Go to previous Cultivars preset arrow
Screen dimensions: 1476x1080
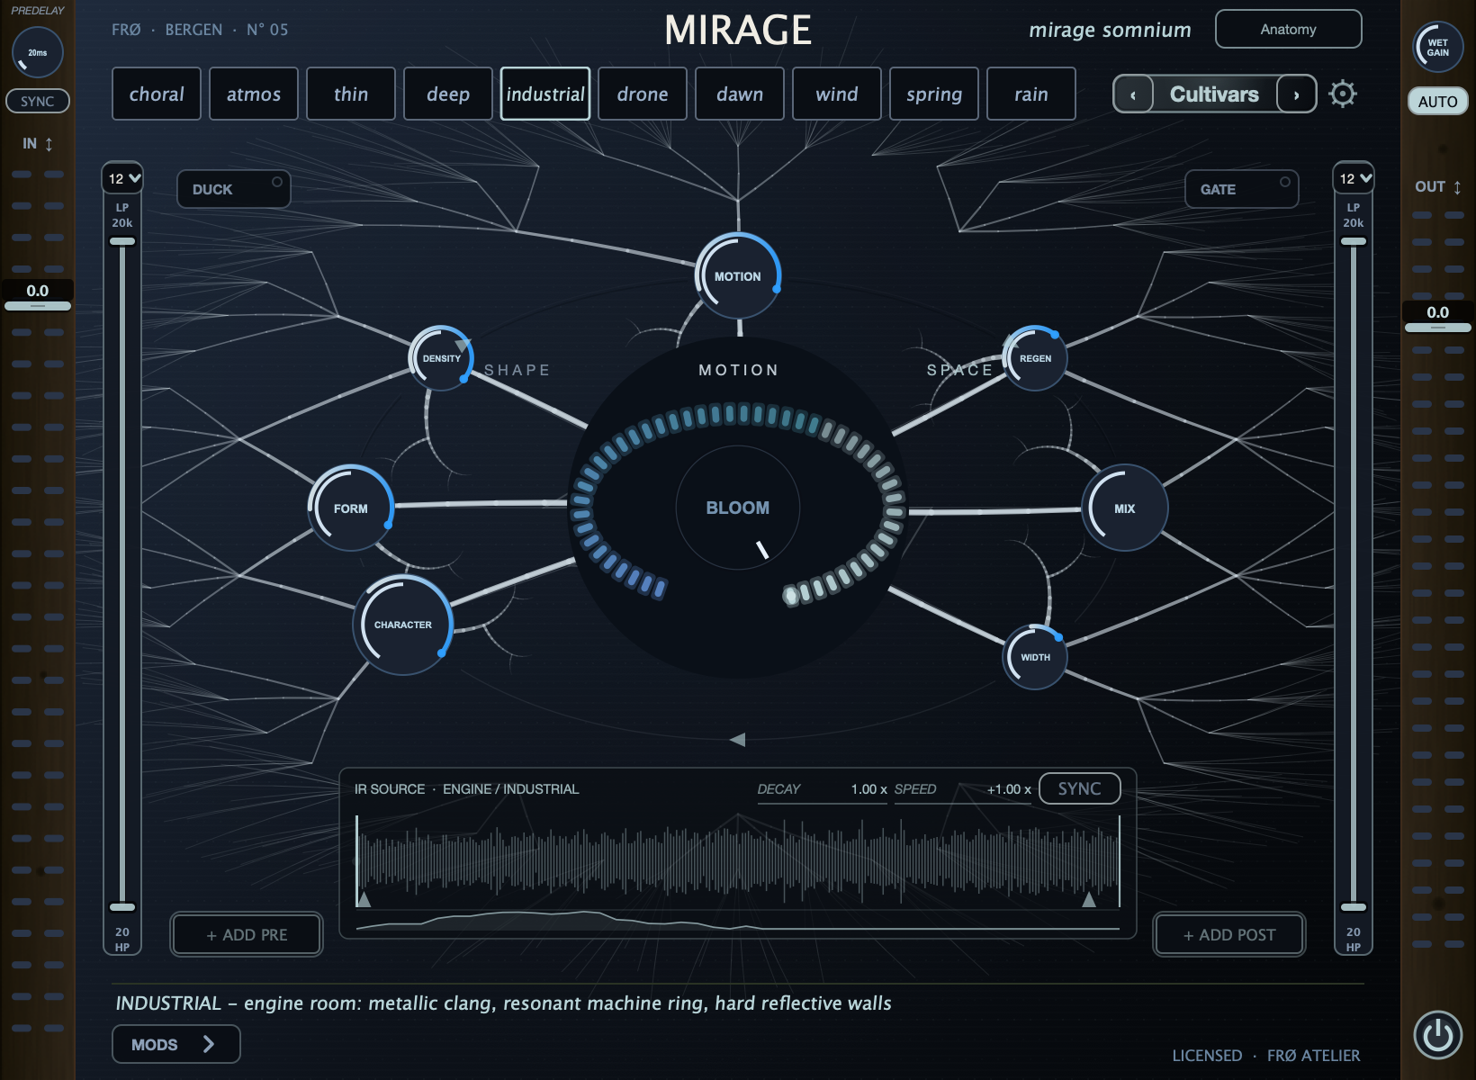pos(1134,94)
